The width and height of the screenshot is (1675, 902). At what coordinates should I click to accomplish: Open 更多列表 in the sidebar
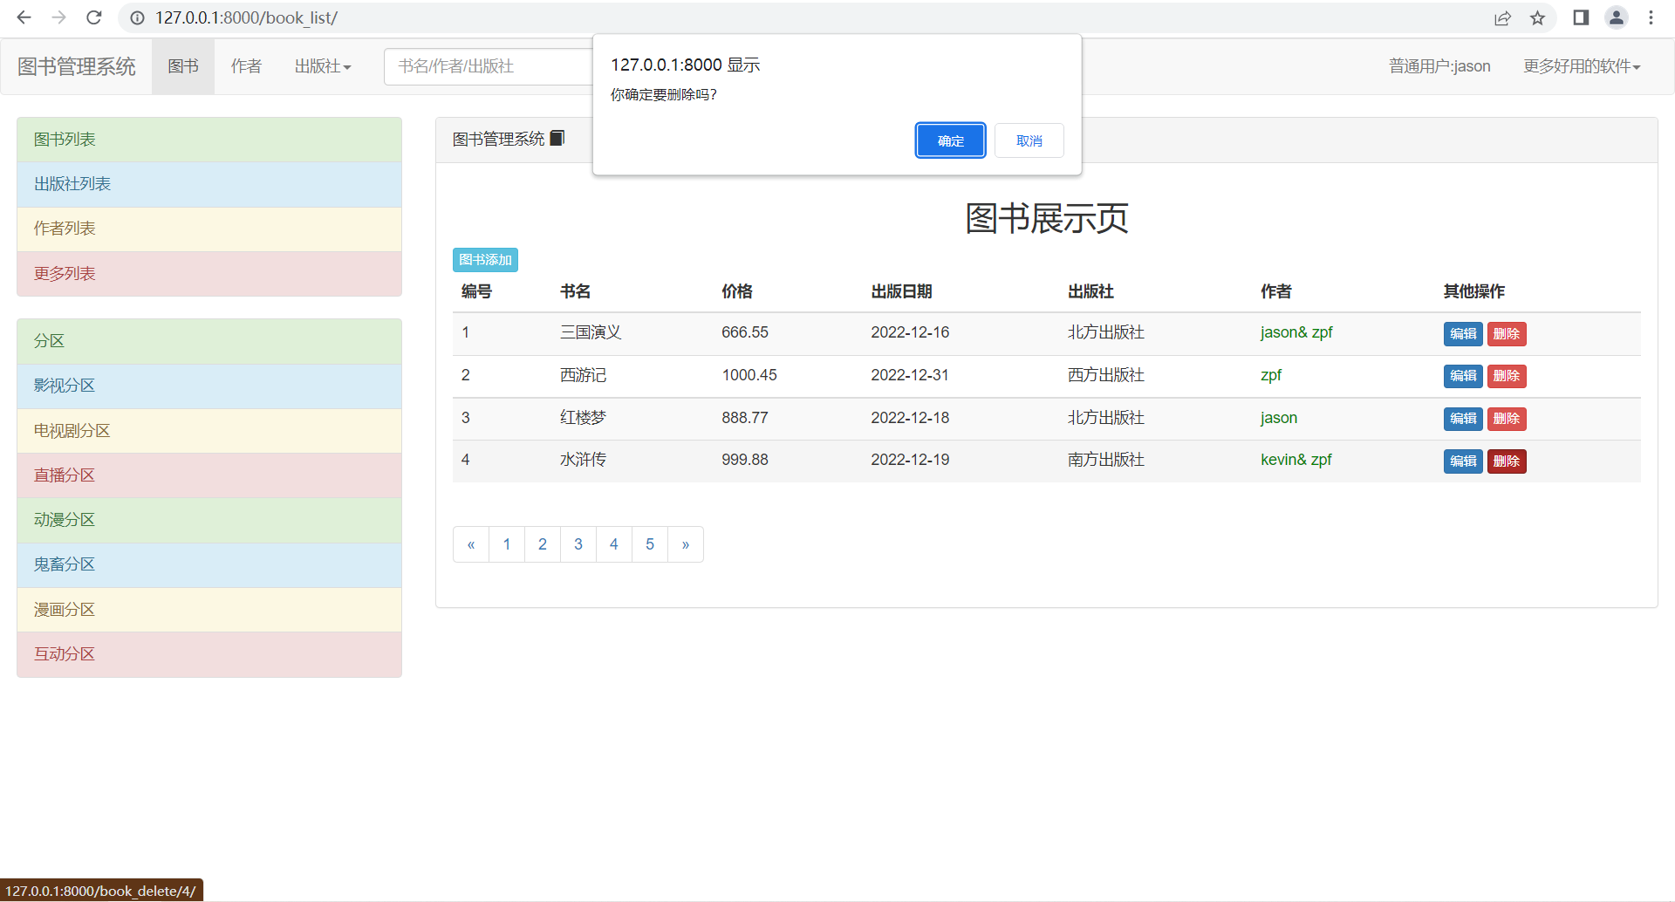coord(209,274)
